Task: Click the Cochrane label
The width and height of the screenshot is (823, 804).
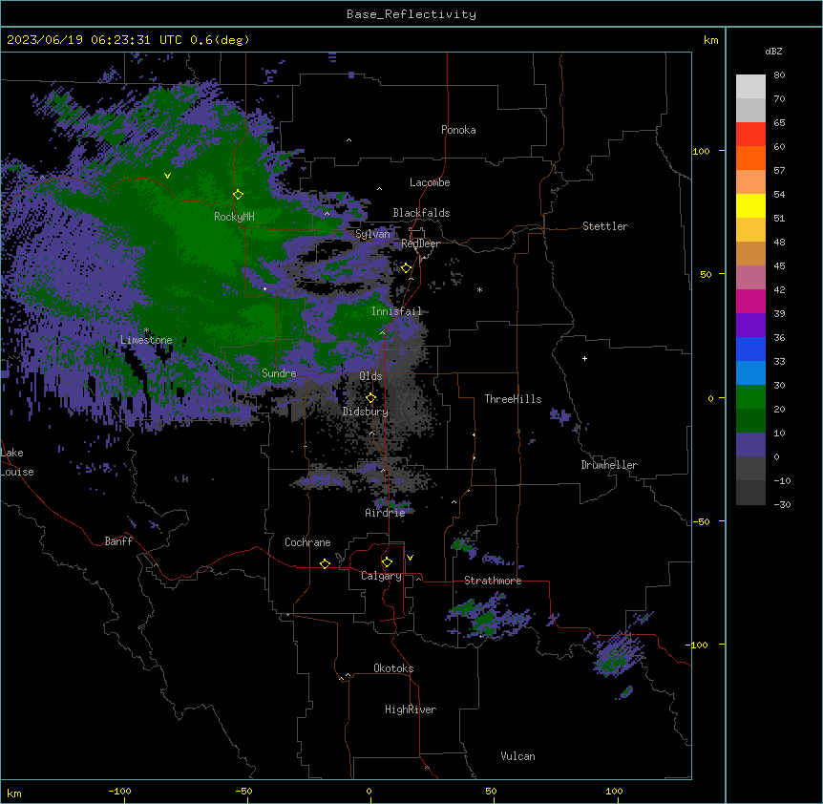Action: [x=307, y=542]
